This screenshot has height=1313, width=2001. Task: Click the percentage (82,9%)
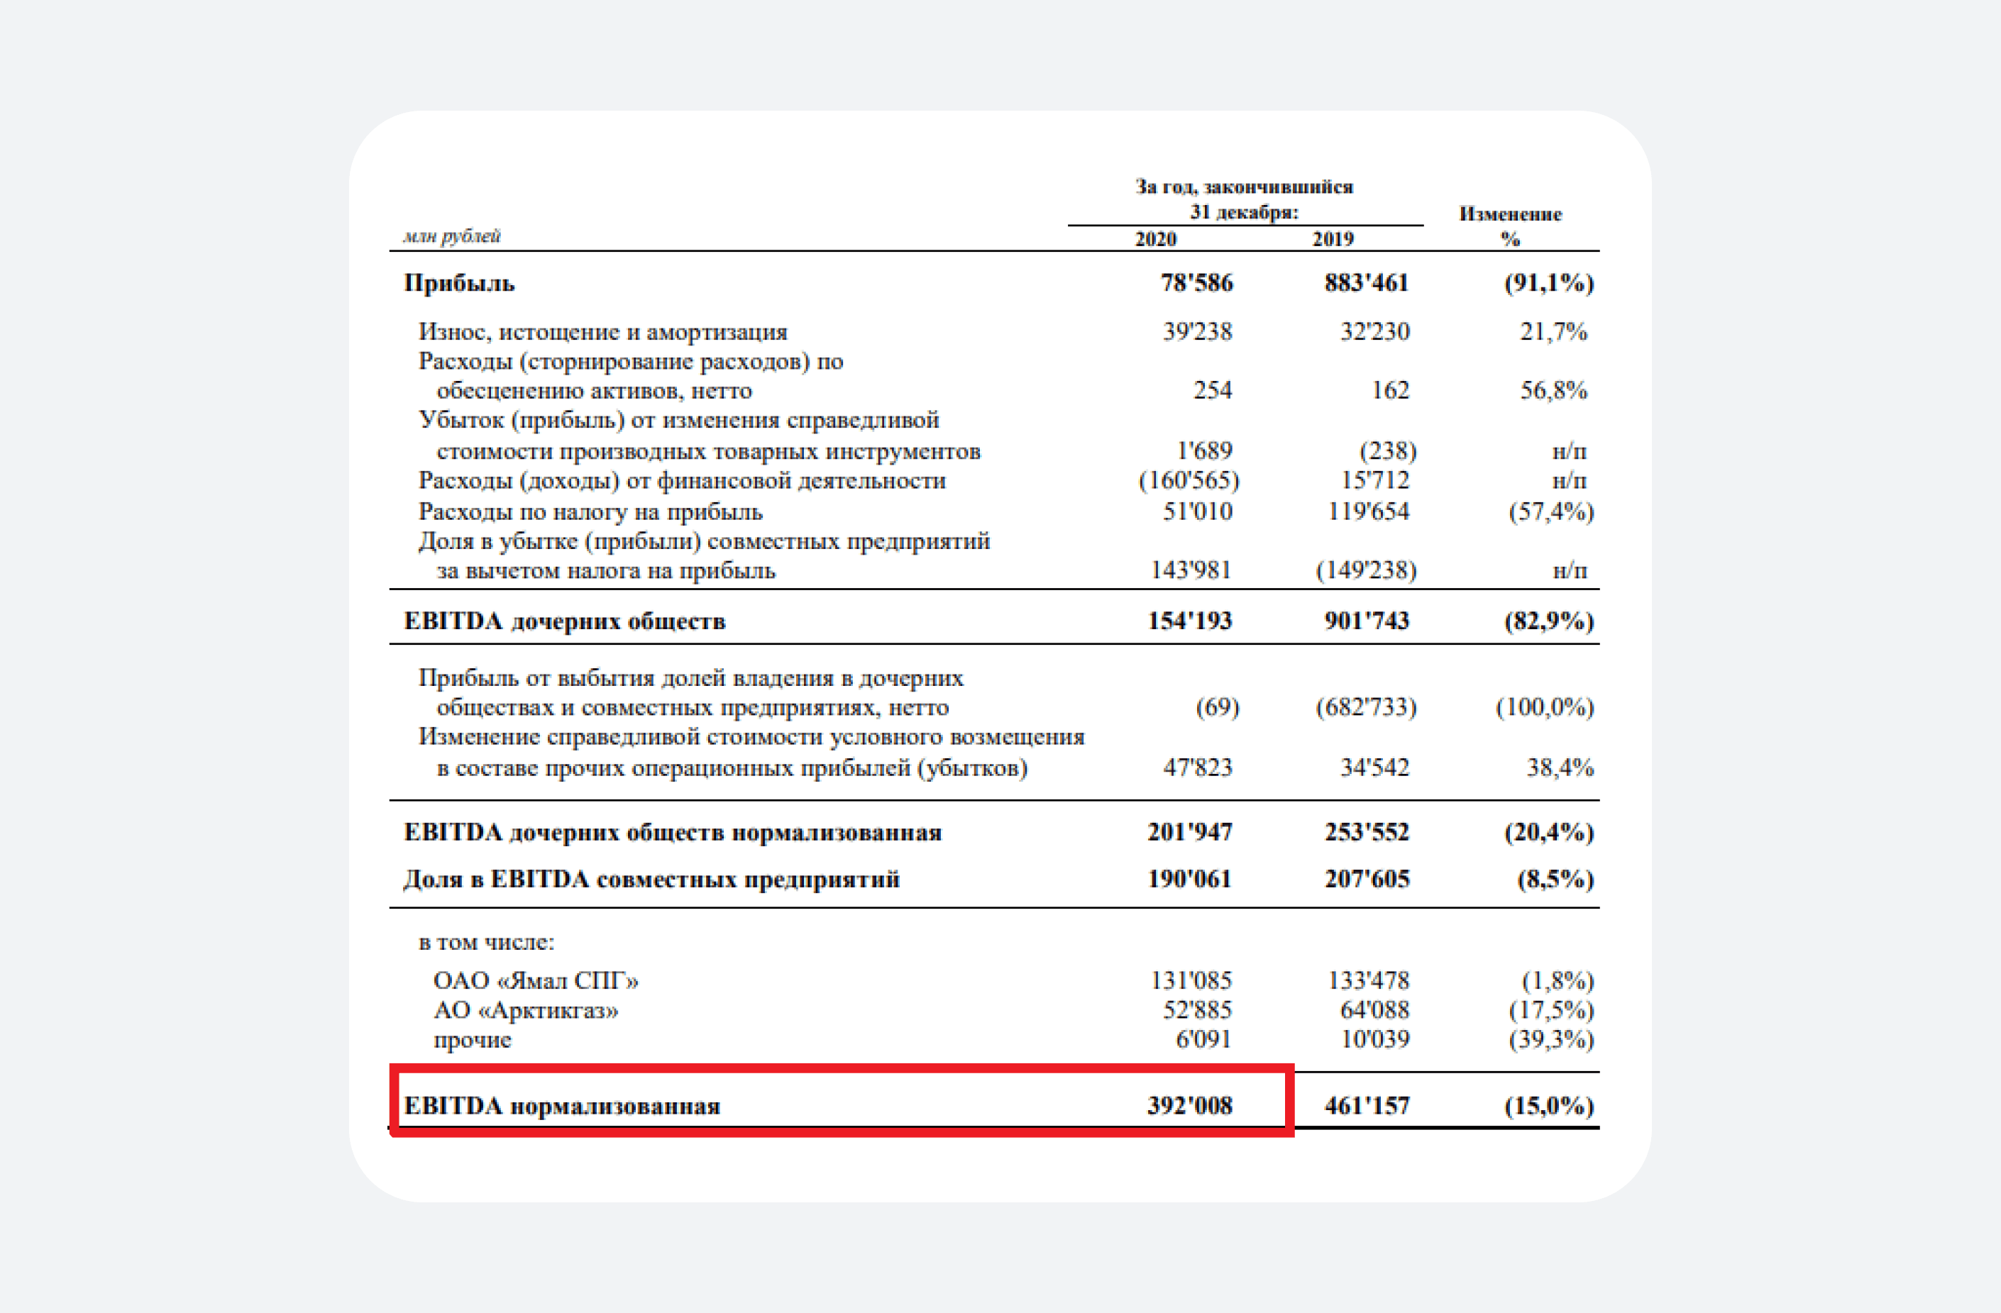click(x=1549, y=621)
